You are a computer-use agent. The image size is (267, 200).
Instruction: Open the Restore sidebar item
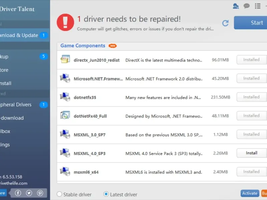[25, 70]
